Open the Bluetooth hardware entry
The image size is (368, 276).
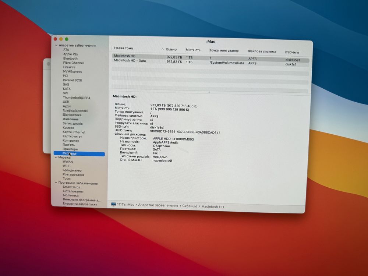point(70,59)
